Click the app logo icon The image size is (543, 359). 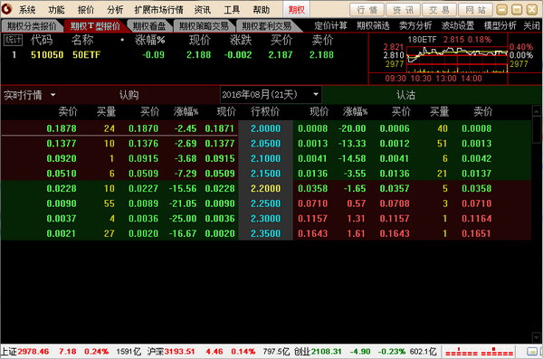tap(6, 9)
